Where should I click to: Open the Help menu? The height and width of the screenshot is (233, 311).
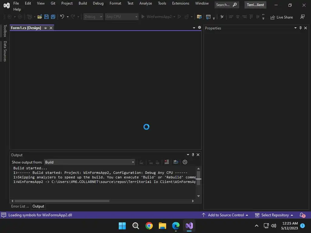[17, 9]
